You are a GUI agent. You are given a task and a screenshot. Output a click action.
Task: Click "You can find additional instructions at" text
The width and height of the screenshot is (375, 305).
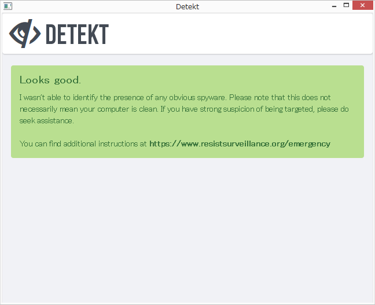coord(83,144)
